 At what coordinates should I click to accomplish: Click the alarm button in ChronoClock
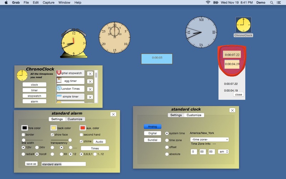(x=34, y=101)
